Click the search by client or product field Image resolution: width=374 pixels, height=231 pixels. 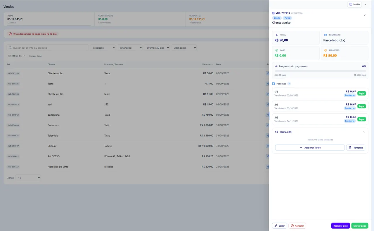point(47,48)
